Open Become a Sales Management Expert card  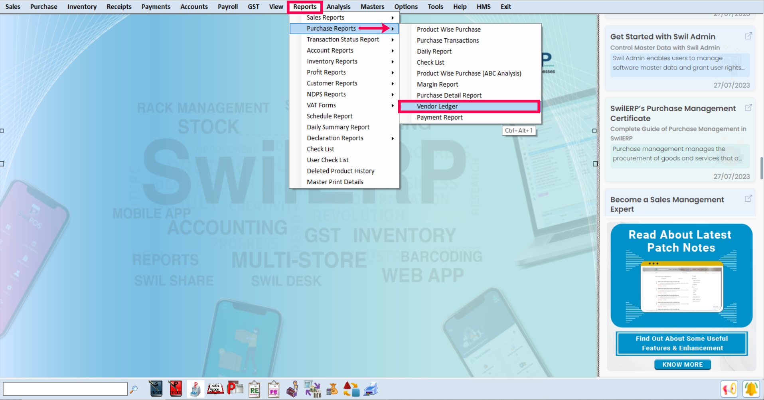pos(680,203)
